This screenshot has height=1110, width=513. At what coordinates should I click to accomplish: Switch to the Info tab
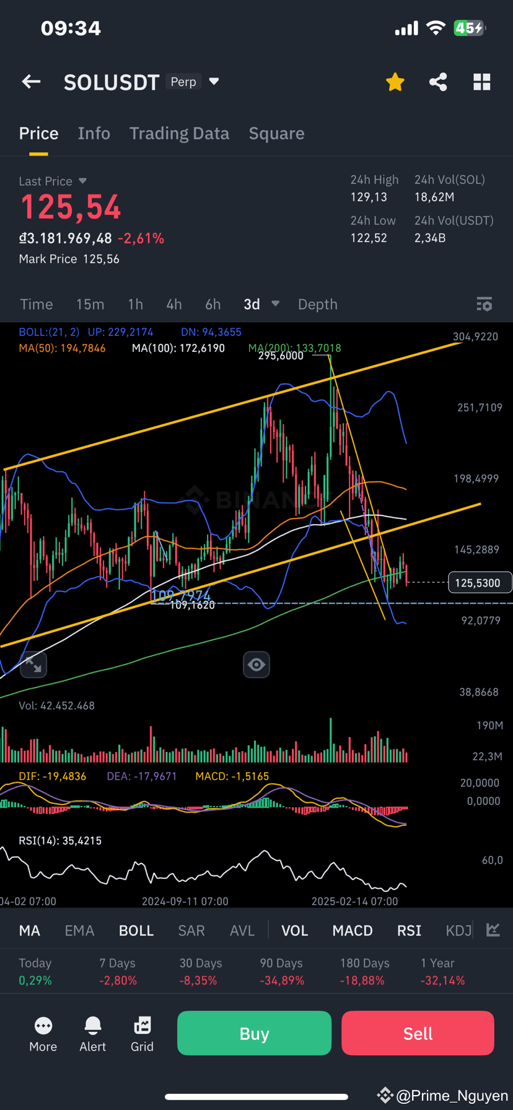94,133
